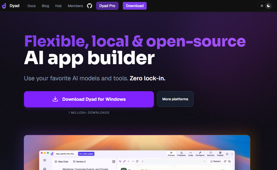277x170 pixels.
Task: Click the pencil edit icon in screenshot
Action: coord(124,161)
